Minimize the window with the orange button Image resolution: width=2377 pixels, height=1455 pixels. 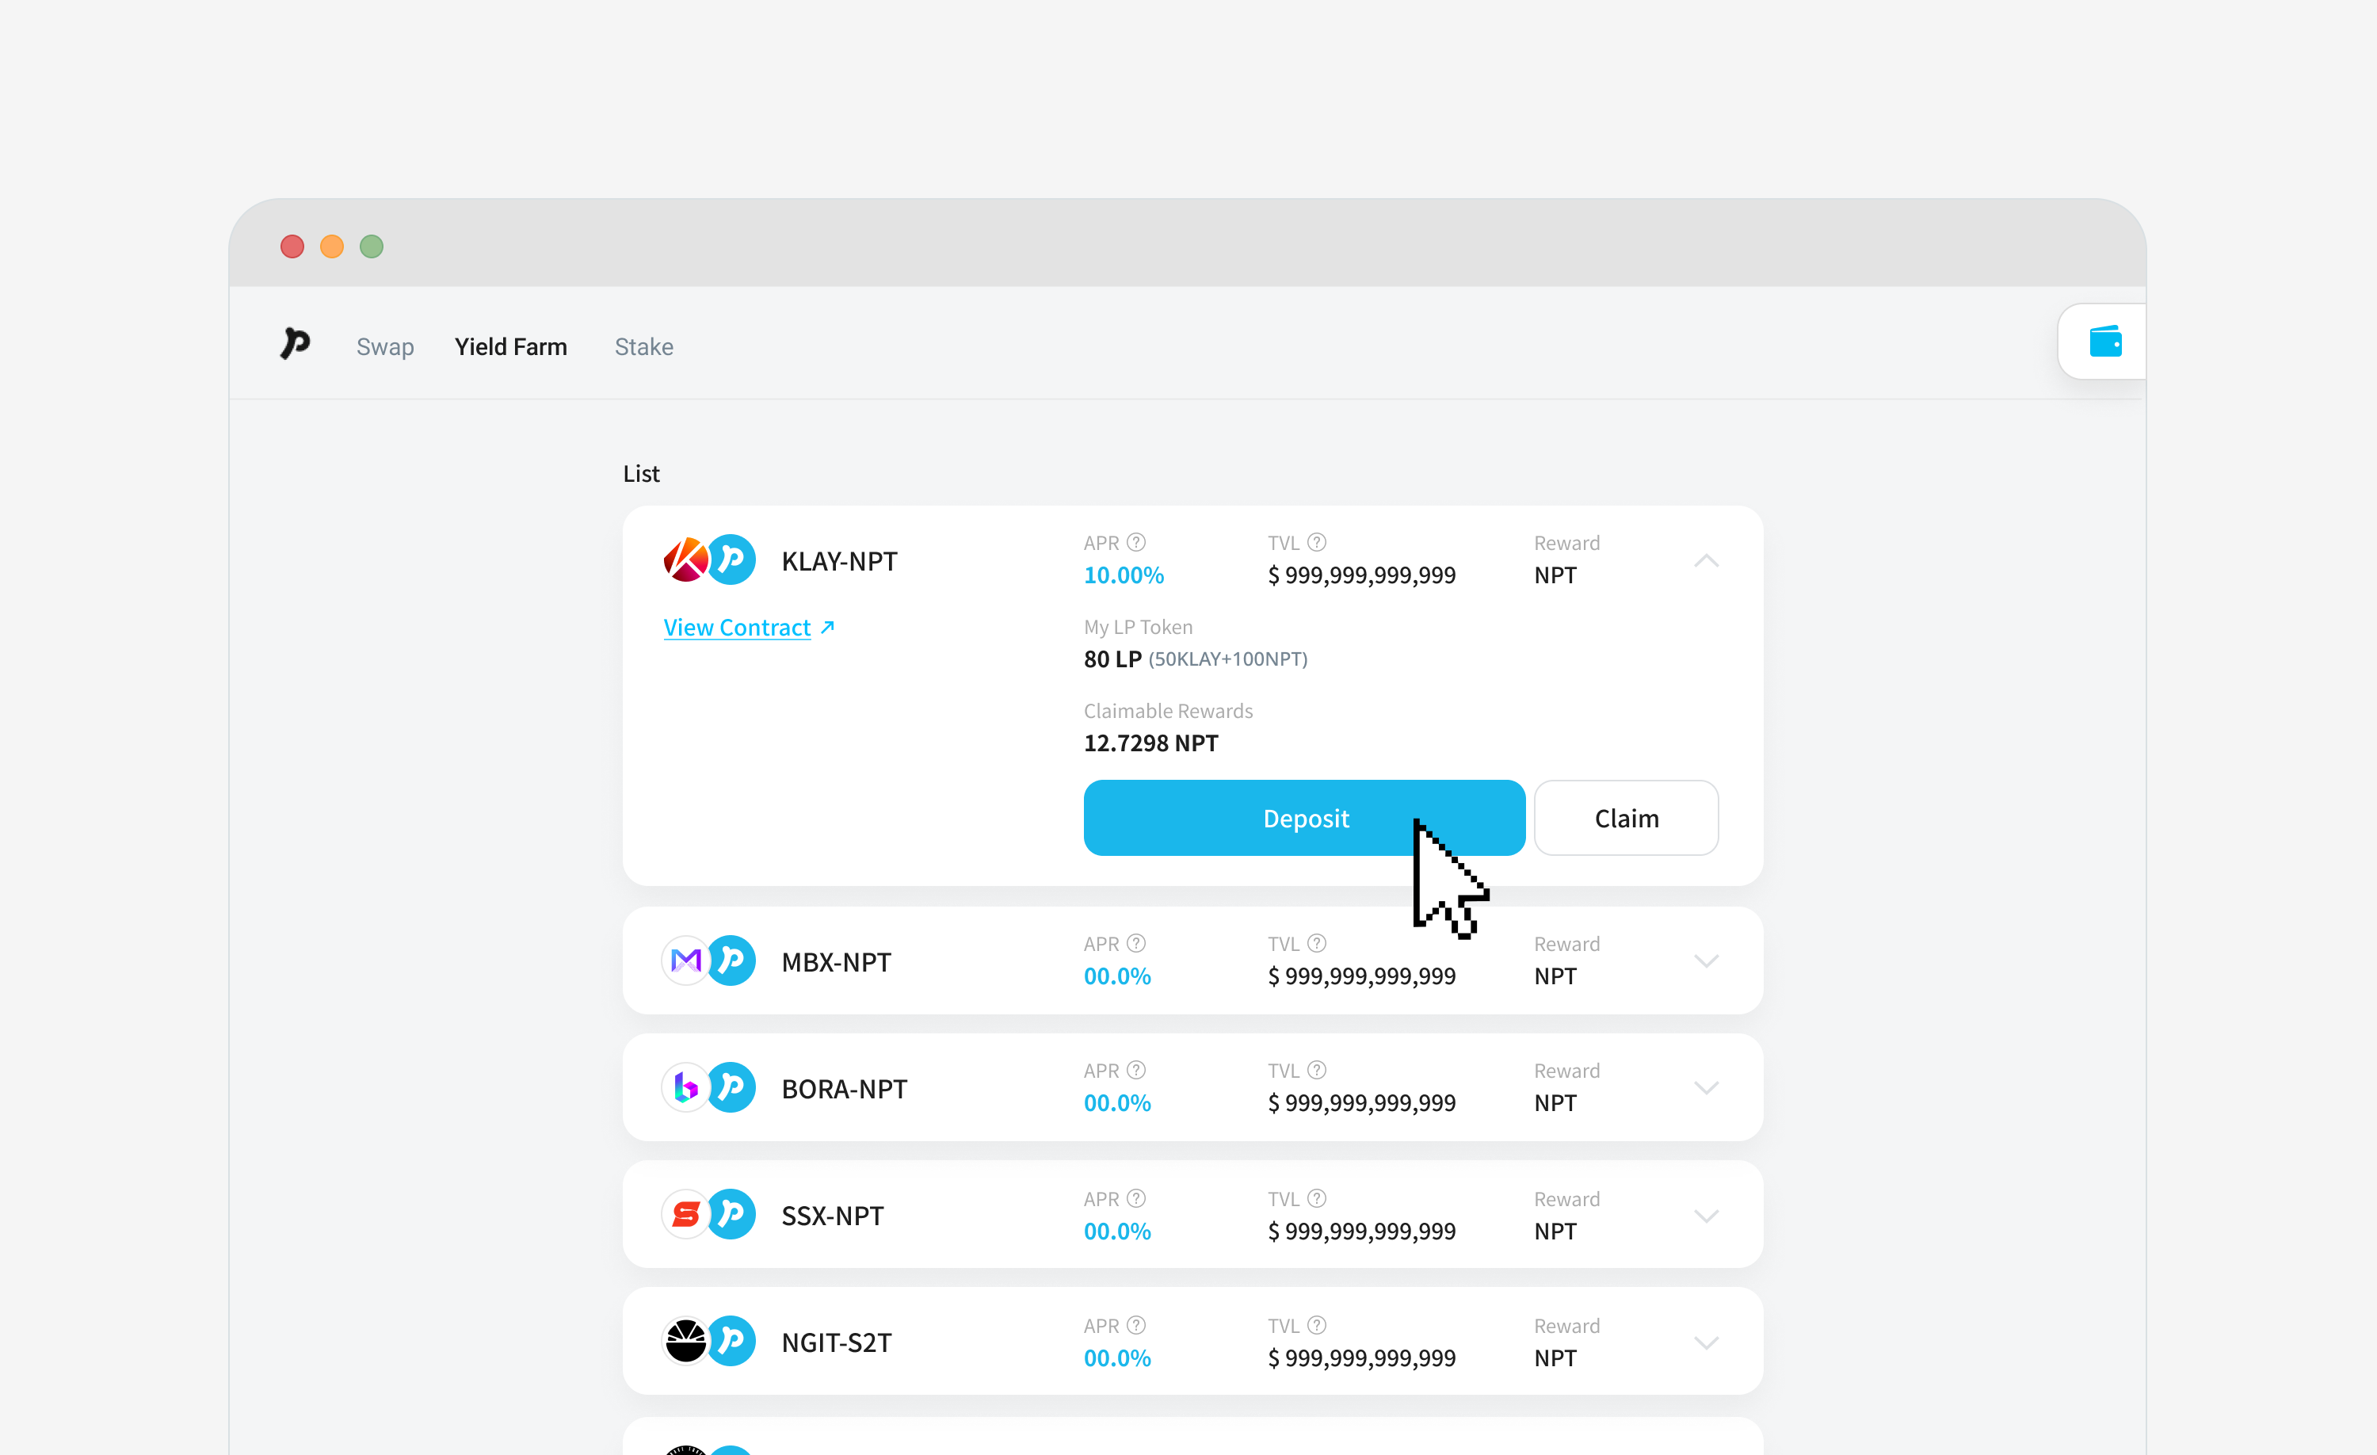(332, 247)
